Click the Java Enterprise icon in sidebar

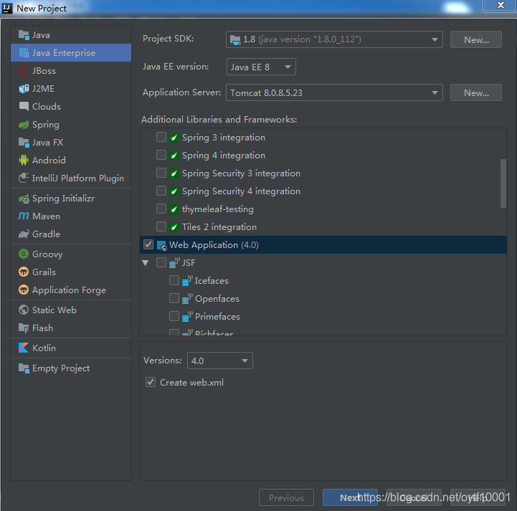[24, 53]
